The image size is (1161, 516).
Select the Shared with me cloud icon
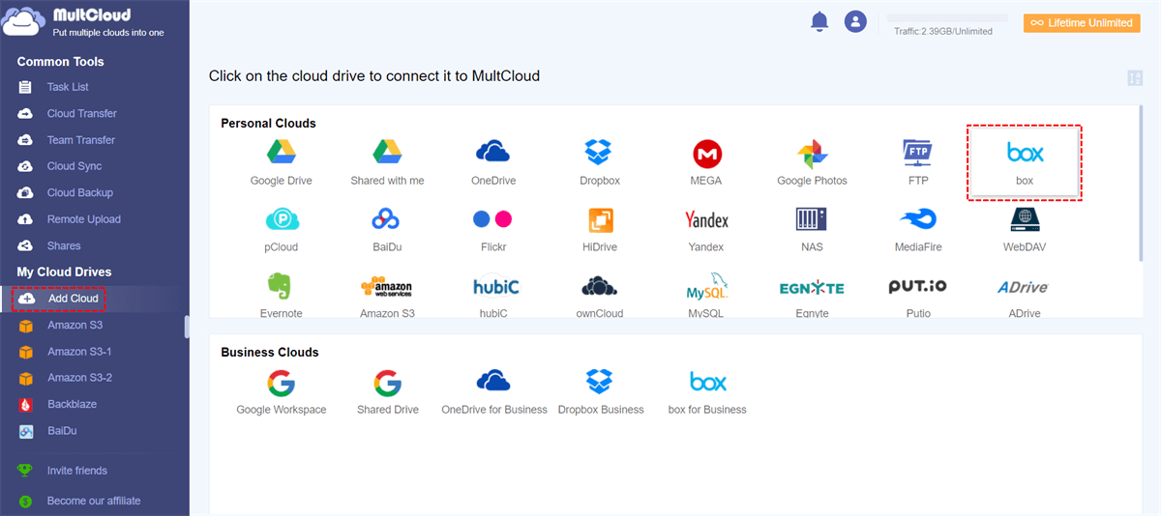click(x=387, y=153)
